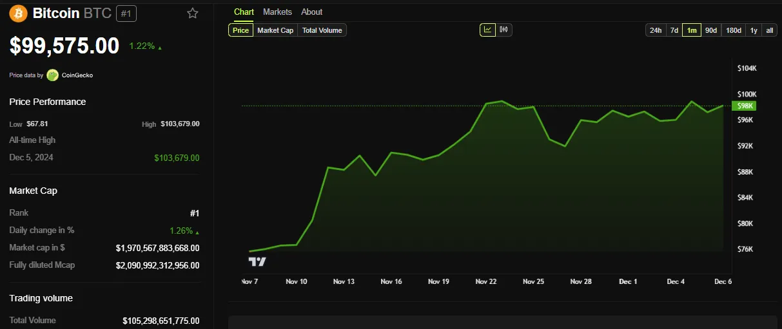Switch to line chart view icon
Viewport: 782px width, 329px height.
coord(487,30)
